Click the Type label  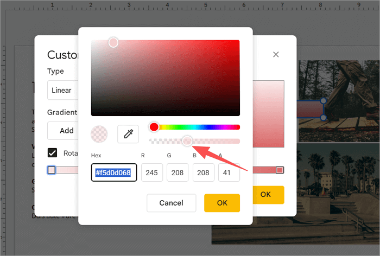click(55, 71)
